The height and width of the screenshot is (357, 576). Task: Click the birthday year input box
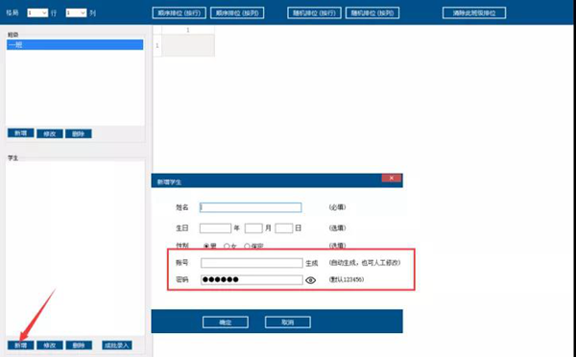(215, 228)
